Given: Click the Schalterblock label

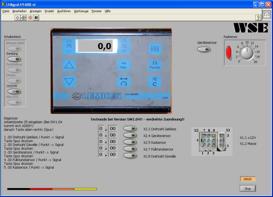Looking at the screenshot, I should click(x=13, y=37).
